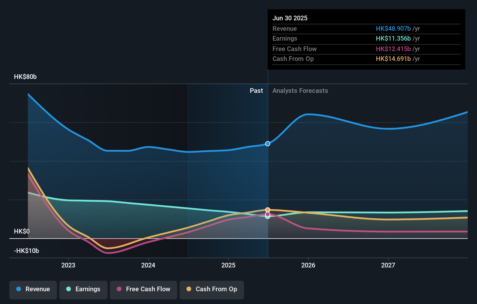Image resolution: width=477 pixels, height=304 pixels.
Task: Click the Past/Forecast divider line
Action: tap(268, 174)
